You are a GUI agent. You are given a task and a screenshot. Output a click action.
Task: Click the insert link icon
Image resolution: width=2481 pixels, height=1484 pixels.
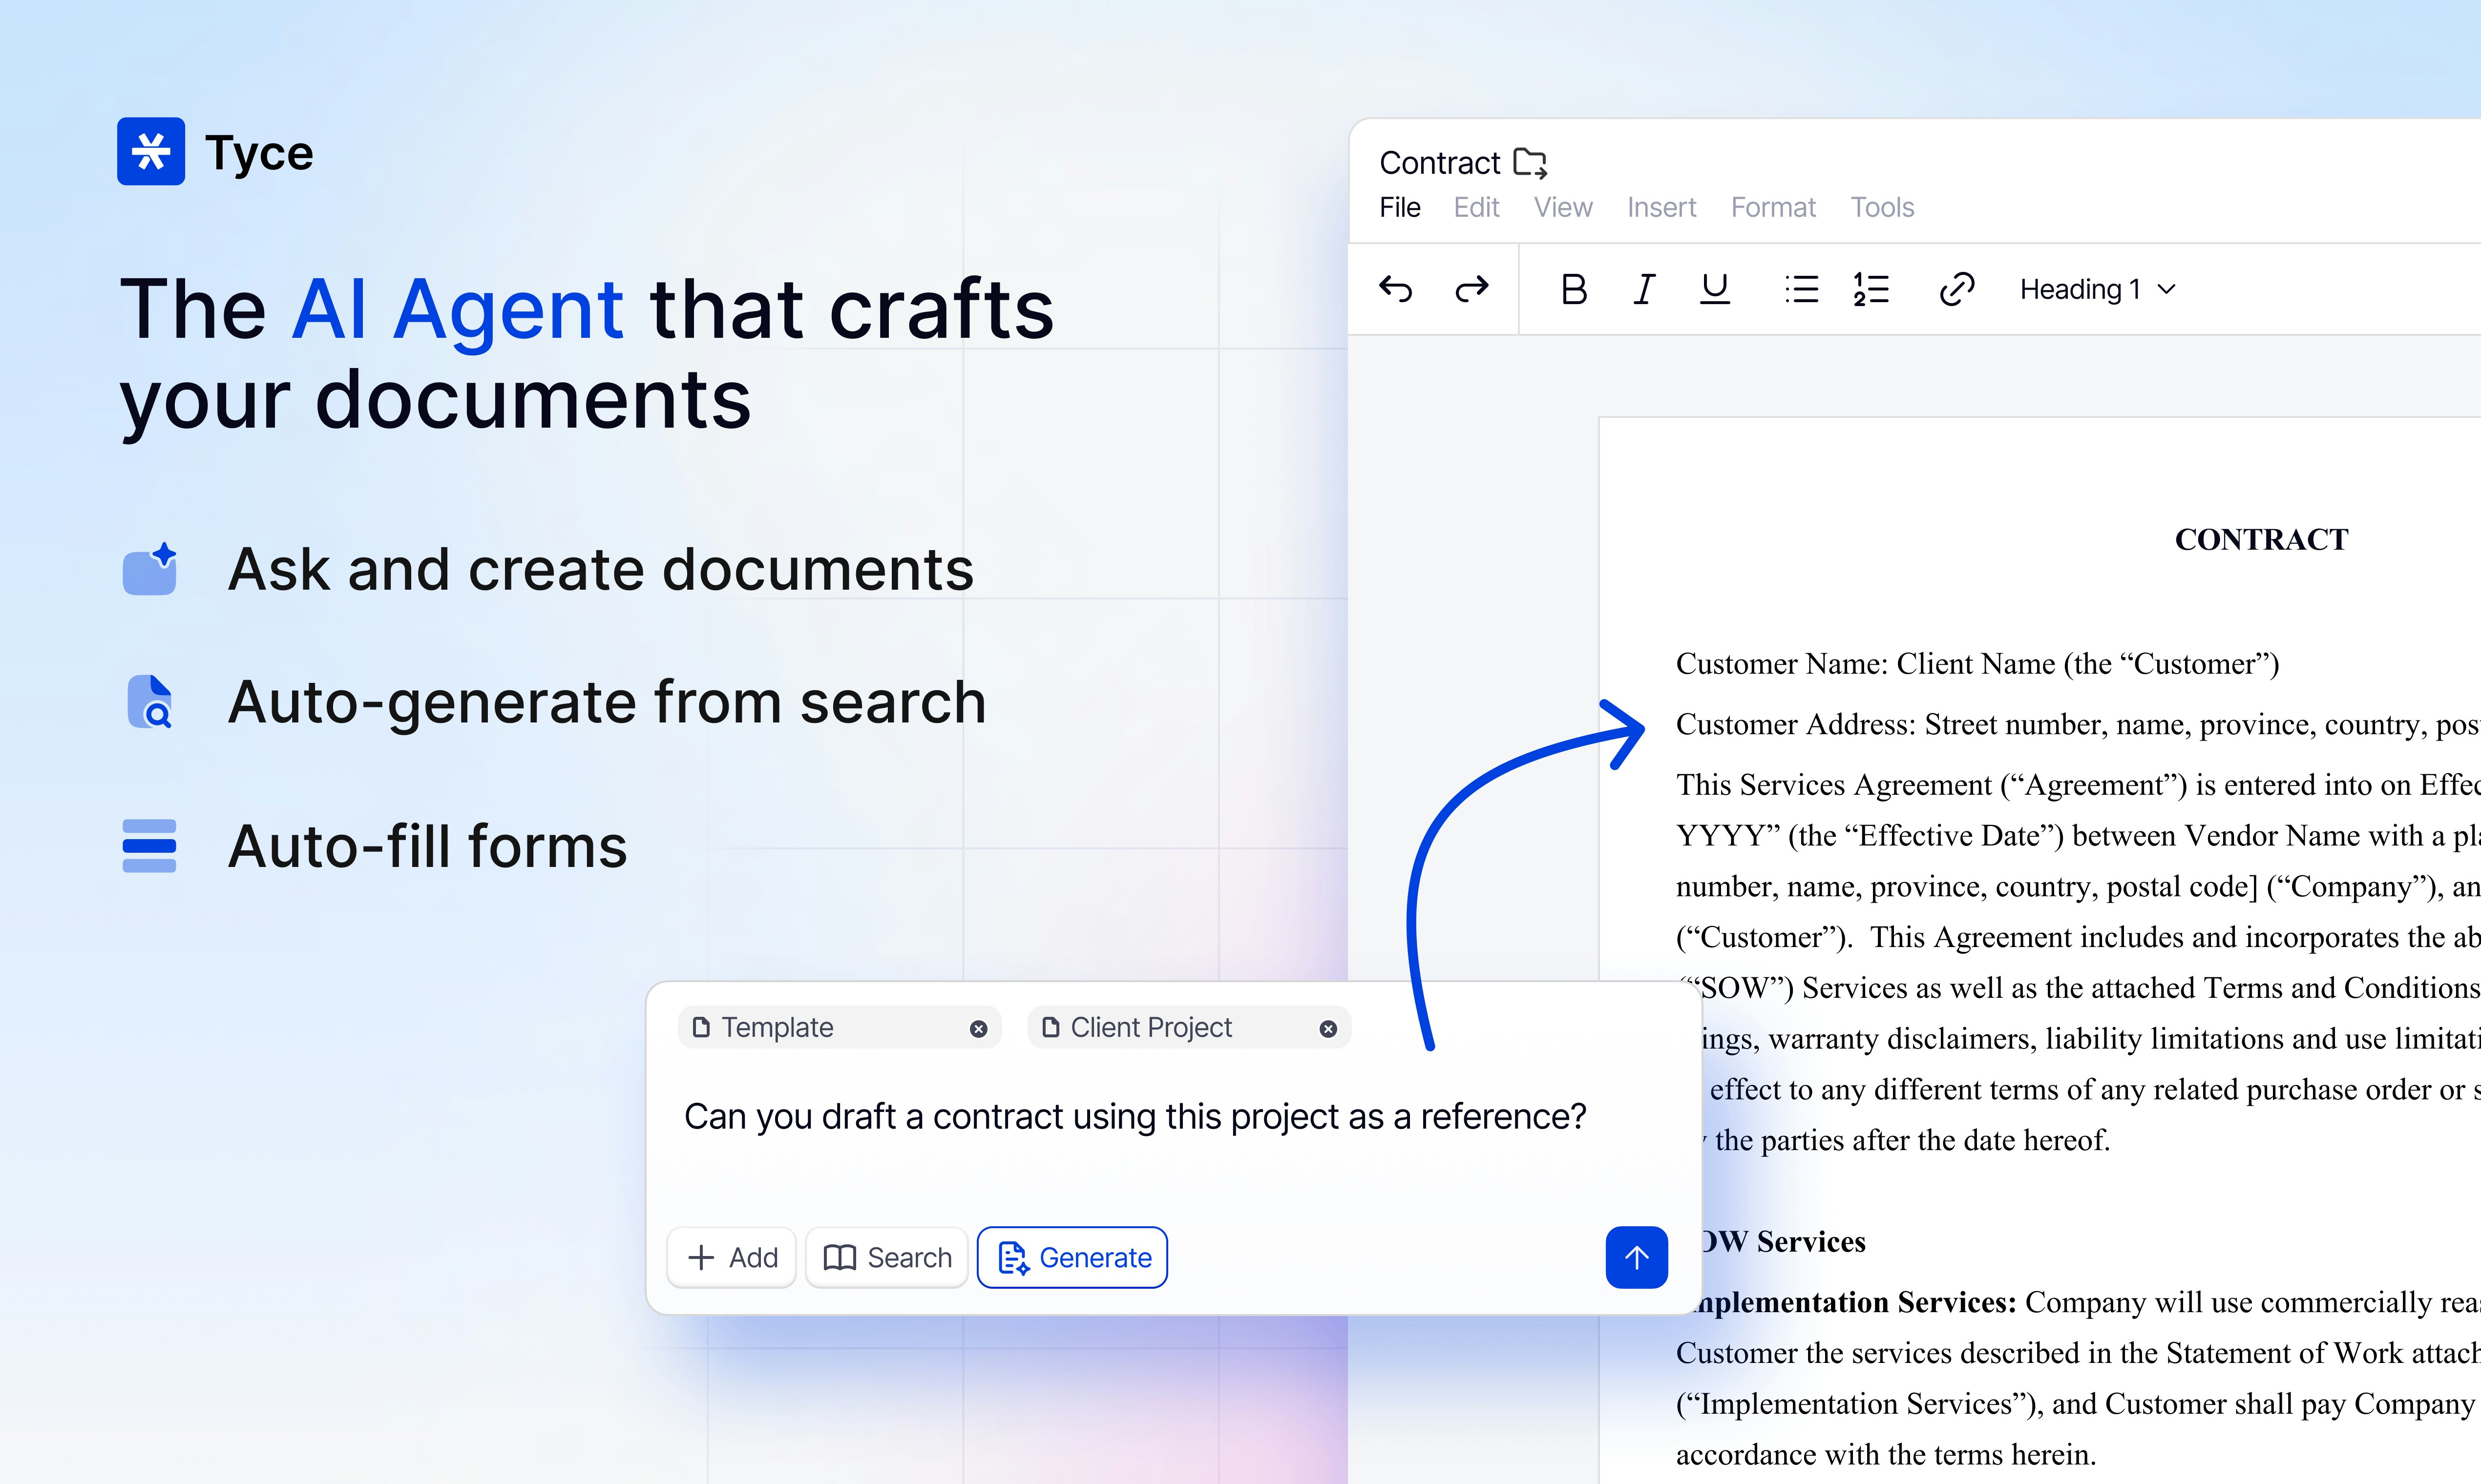tap(1956, 289)
